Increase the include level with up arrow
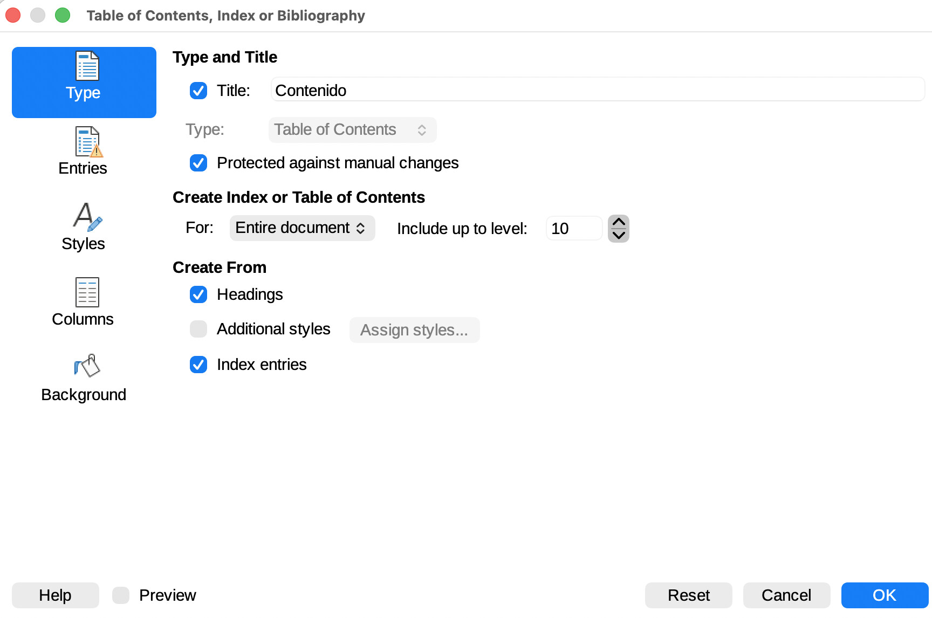Image resolution: width=932 pixels, height=618 pixels. [619, 222]
